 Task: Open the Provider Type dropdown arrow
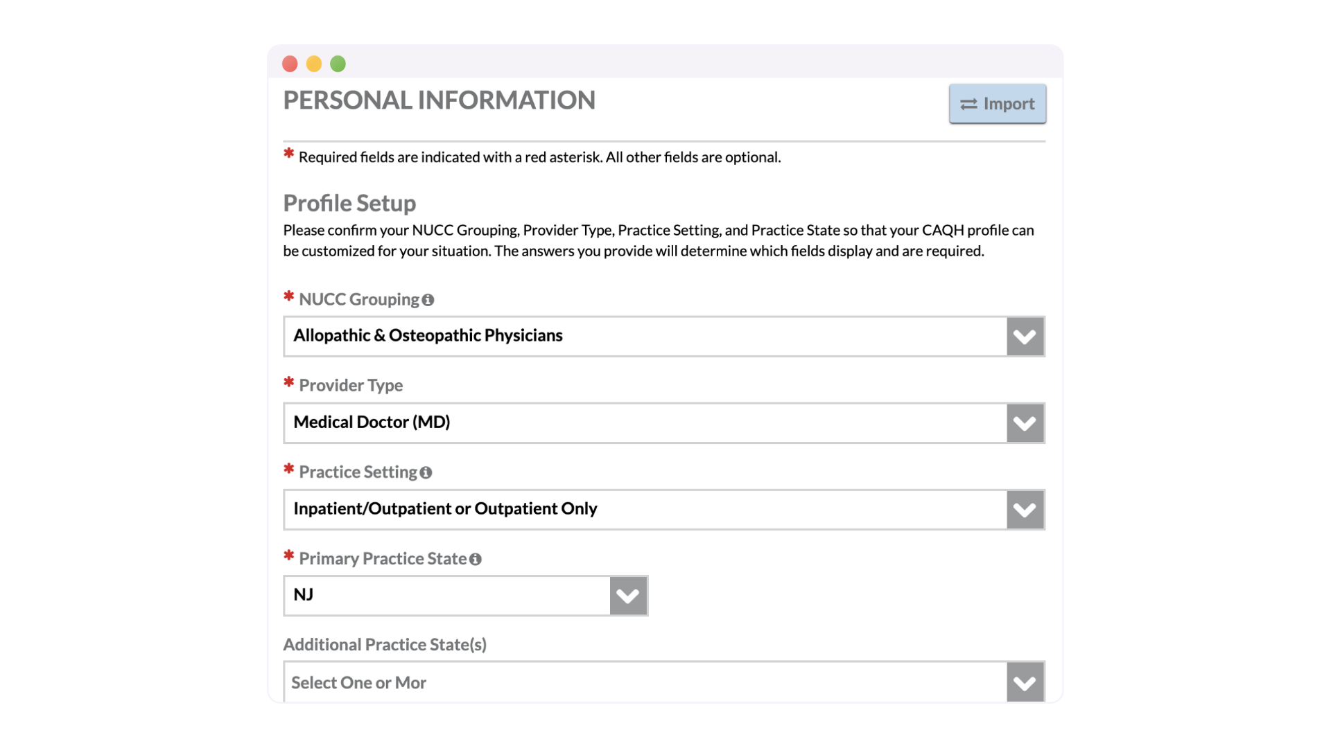(1025, 423)
